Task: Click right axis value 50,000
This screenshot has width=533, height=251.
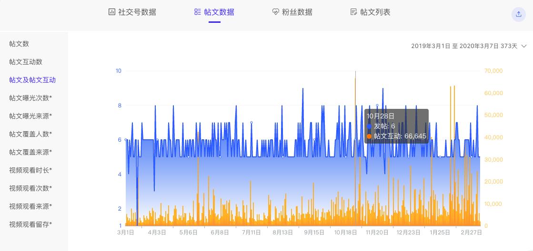Action: click(493, 116)
